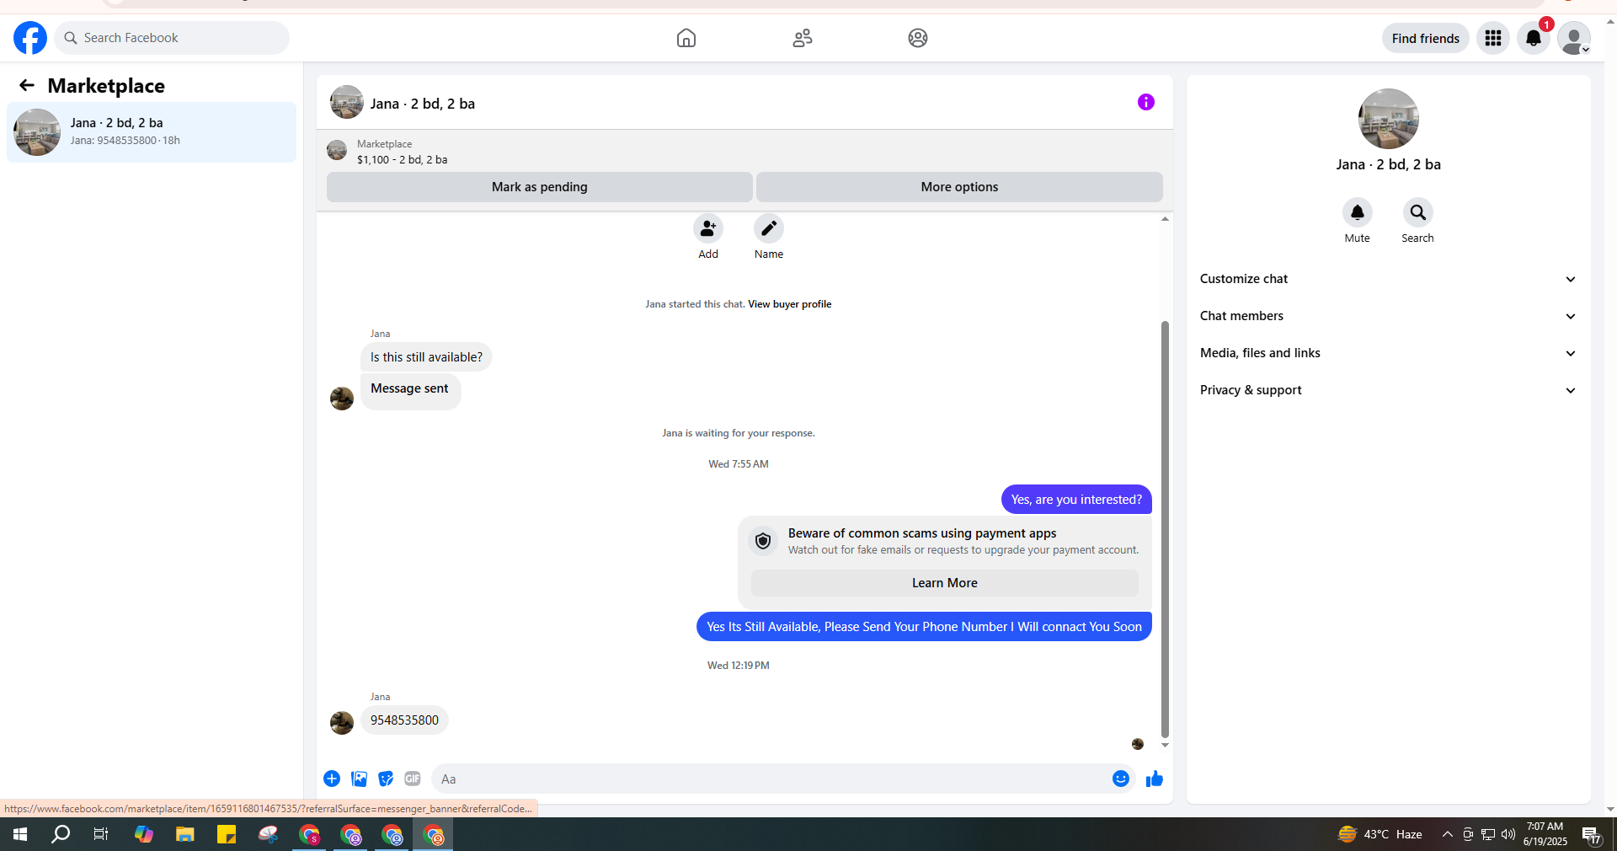1617x851 pixels.
Task: Expand Media, files and links section
Action: point(1389,353)
